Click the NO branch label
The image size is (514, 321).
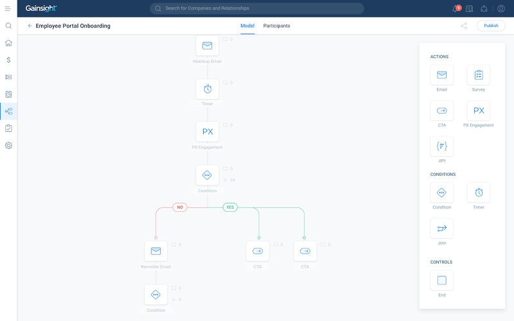click(180, 207)
